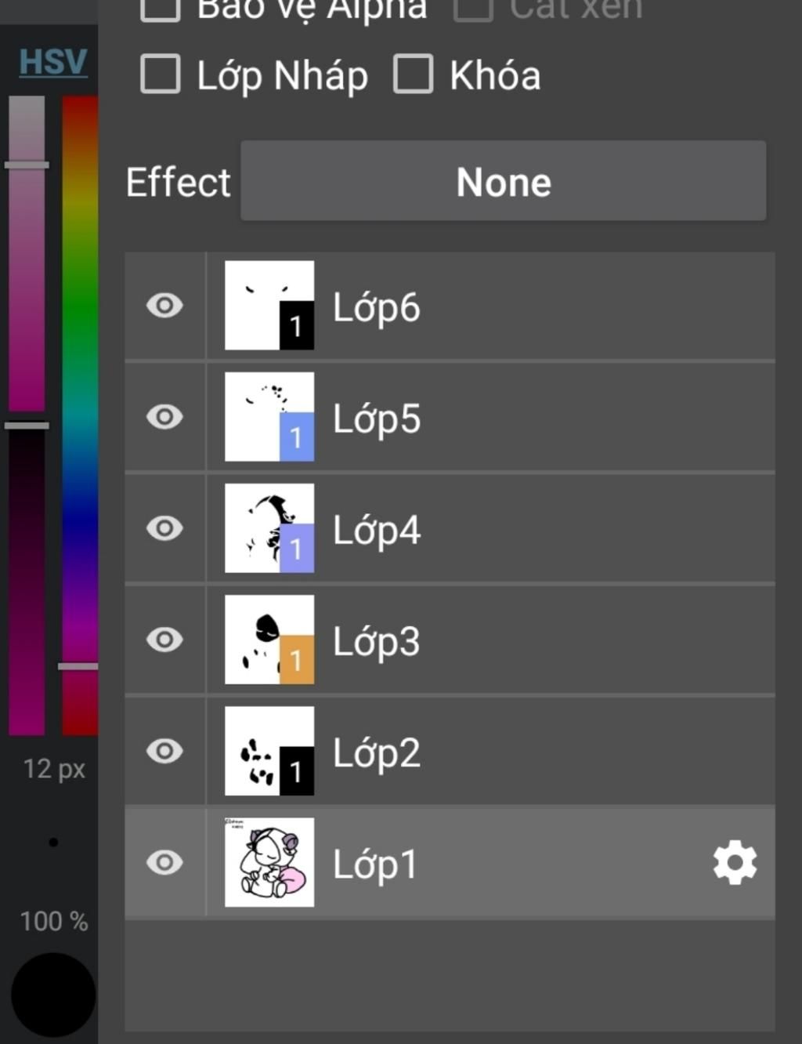
Task: Select the Lớp5 layer row
Action: pyautogui.click(x=450, y=417)
